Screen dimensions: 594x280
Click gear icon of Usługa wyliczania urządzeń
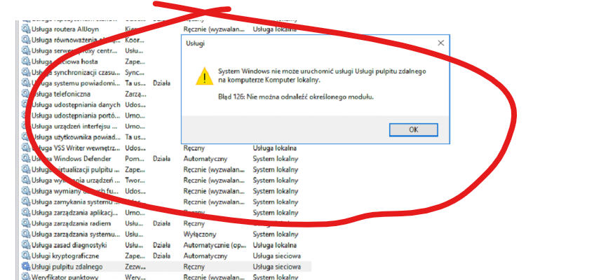tap(26, 180)
